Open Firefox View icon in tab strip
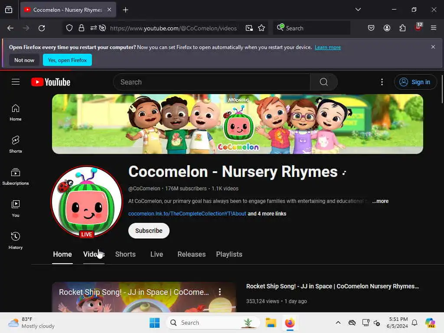 point(9,10)
